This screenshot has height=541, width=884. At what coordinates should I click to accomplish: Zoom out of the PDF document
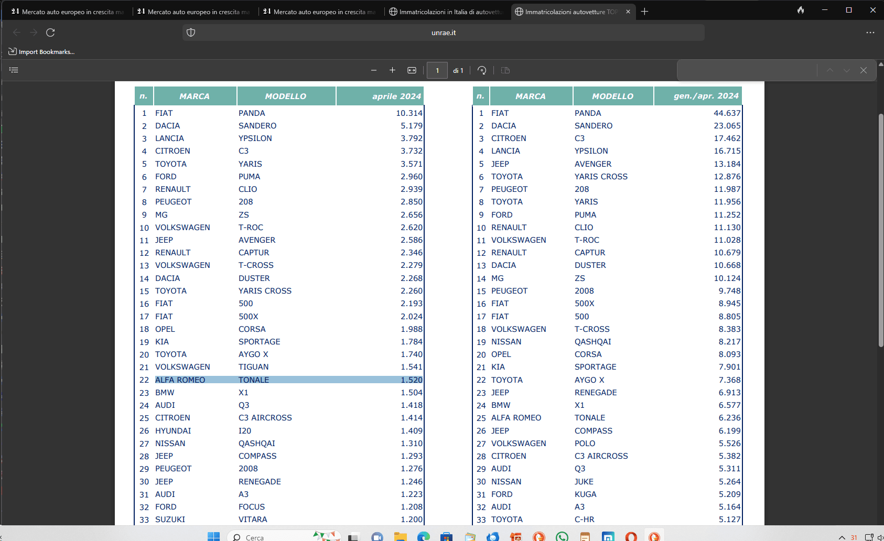[374, 70]
